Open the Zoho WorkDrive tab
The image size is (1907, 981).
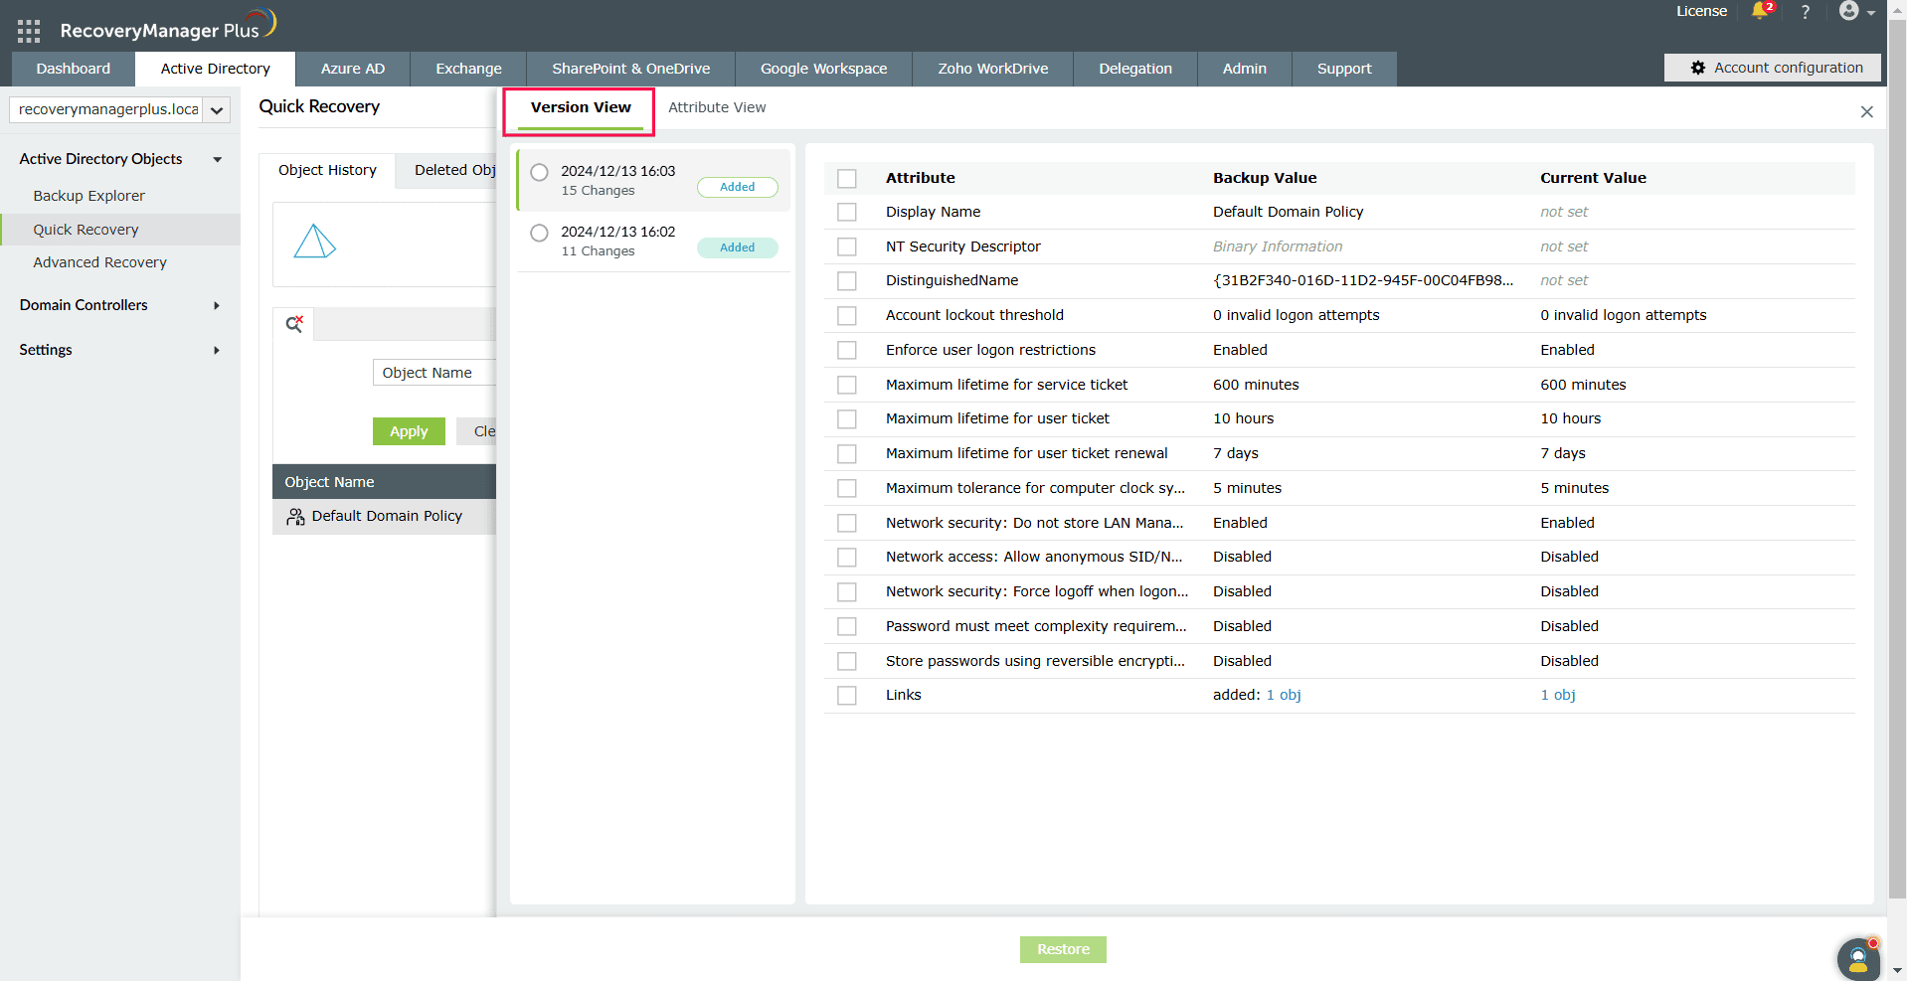pos(993,69)
